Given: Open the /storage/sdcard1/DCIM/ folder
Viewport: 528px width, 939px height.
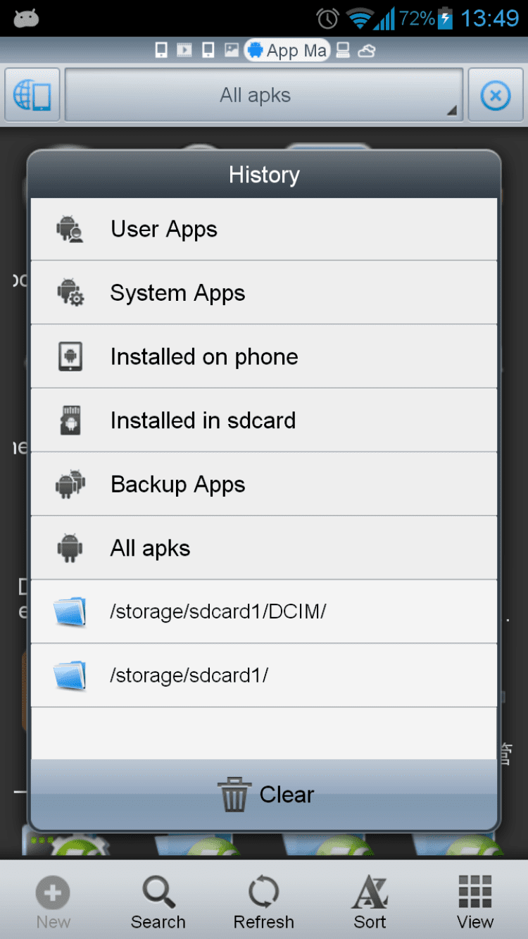Looking at the screenshot, I should [x=264, y=611].
